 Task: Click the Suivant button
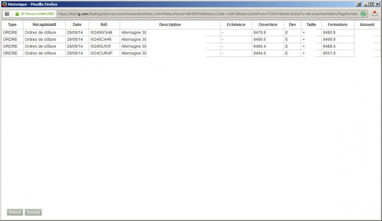coord(34,212)
